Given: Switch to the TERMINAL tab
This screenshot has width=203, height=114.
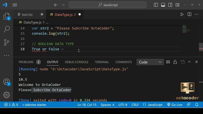Looking at the screenshot, I should 102,62.
